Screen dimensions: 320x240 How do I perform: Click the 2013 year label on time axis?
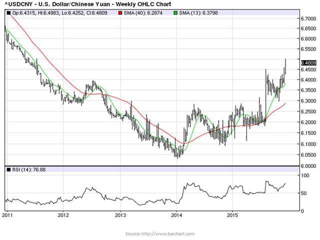click(120, 215)
